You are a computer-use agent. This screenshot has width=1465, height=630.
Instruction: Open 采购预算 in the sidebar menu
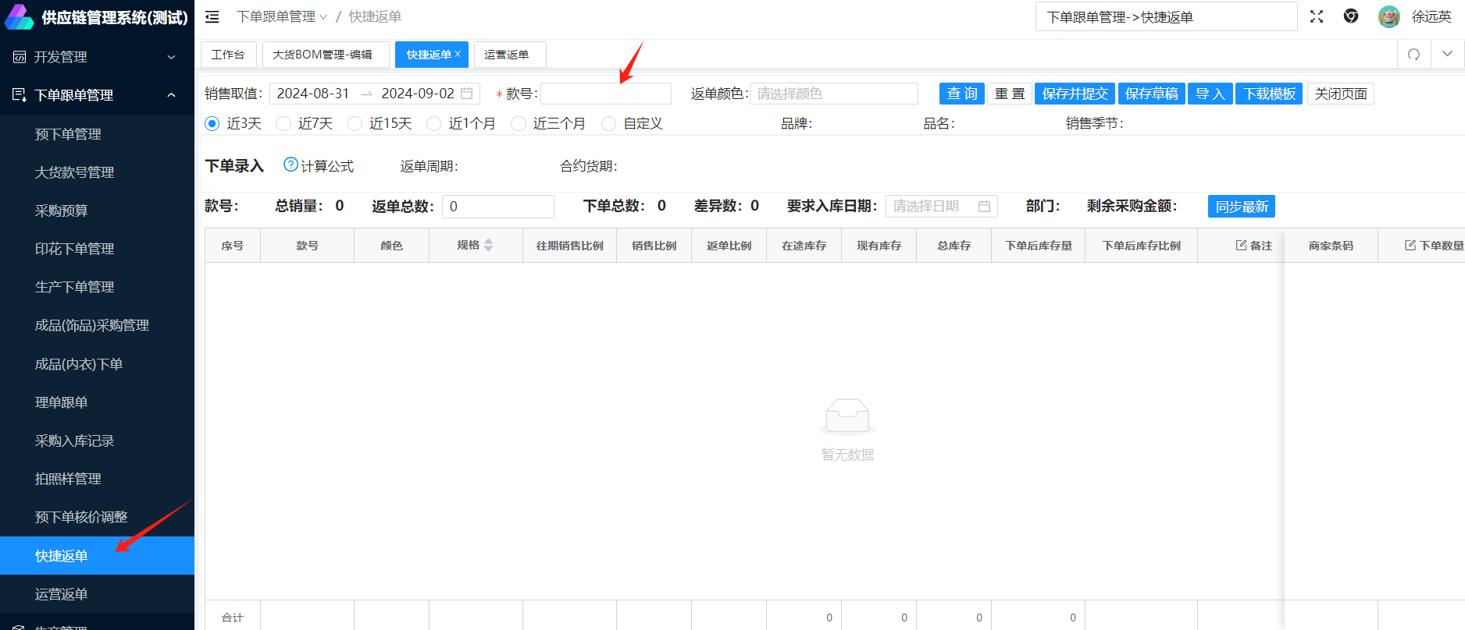click(x=62, y=211)
